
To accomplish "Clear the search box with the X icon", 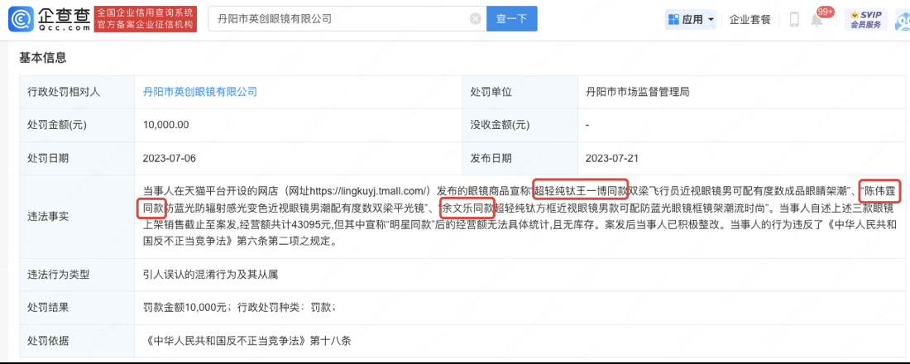I will pos(476,19).
